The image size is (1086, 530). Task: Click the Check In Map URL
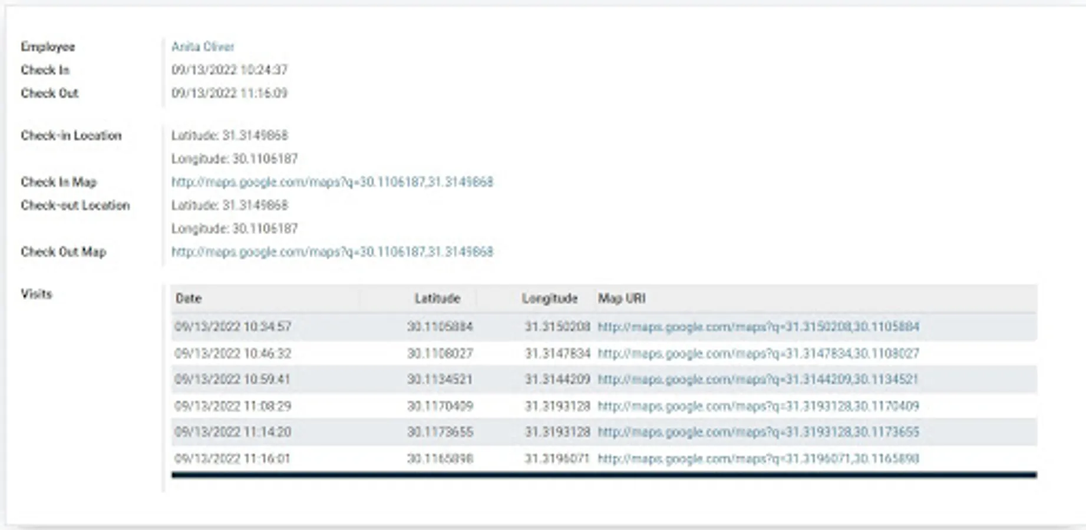[x=333, y=182]
